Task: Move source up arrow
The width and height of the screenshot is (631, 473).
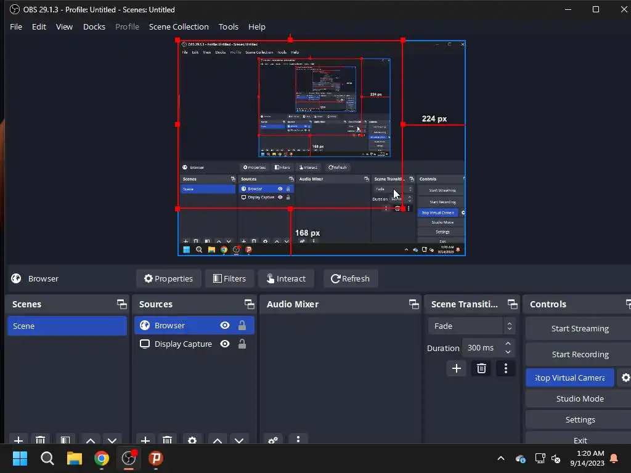Action: pyautogui.click(x=218, y=440)
